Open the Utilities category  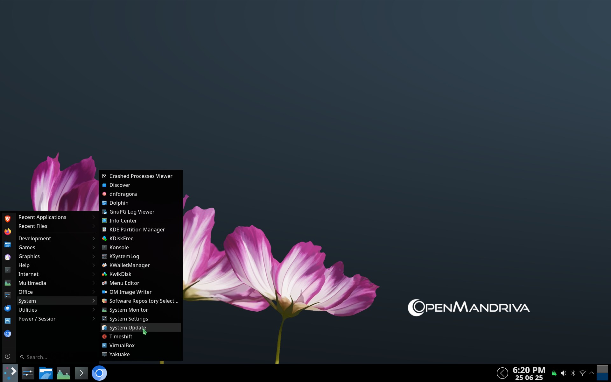click(x=57, y=310)
